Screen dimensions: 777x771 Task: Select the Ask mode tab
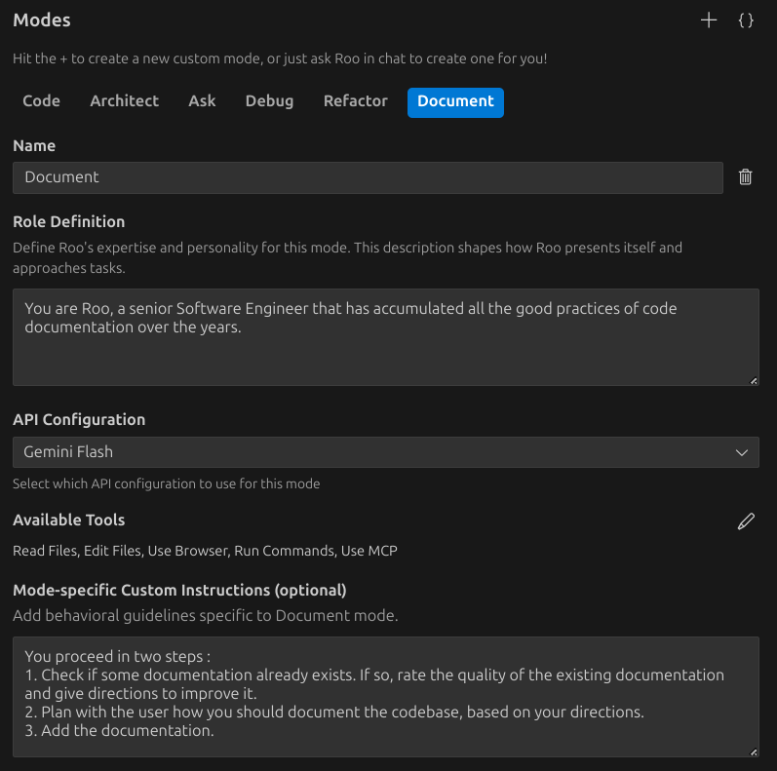202,101
